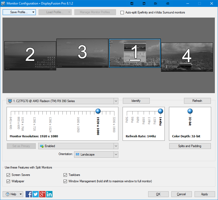Viewport: 218px width, 200px height.
Task: Click the 60hz refresh rate label
Action: [x=138, y=120]
